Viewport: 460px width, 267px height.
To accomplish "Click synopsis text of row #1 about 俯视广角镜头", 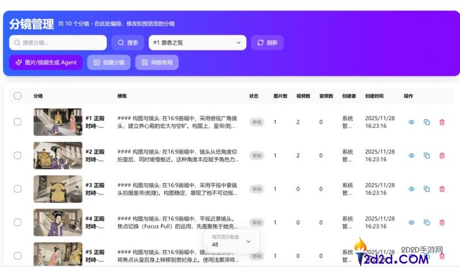I will (x=177, y=122).
